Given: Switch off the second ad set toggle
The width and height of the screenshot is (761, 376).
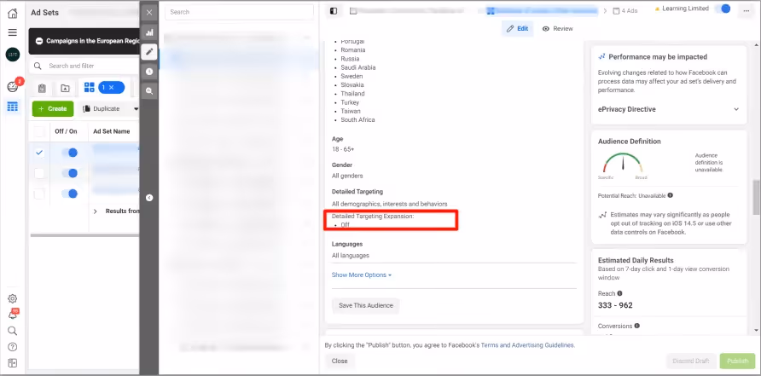Looking at the screenshot, I should tap(69, 173).
